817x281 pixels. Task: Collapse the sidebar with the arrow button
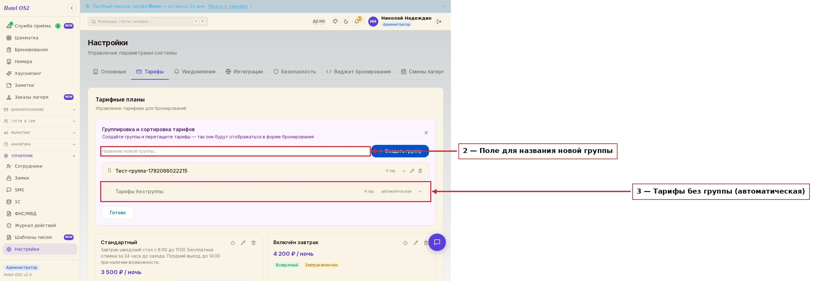[x=72, y=8]
